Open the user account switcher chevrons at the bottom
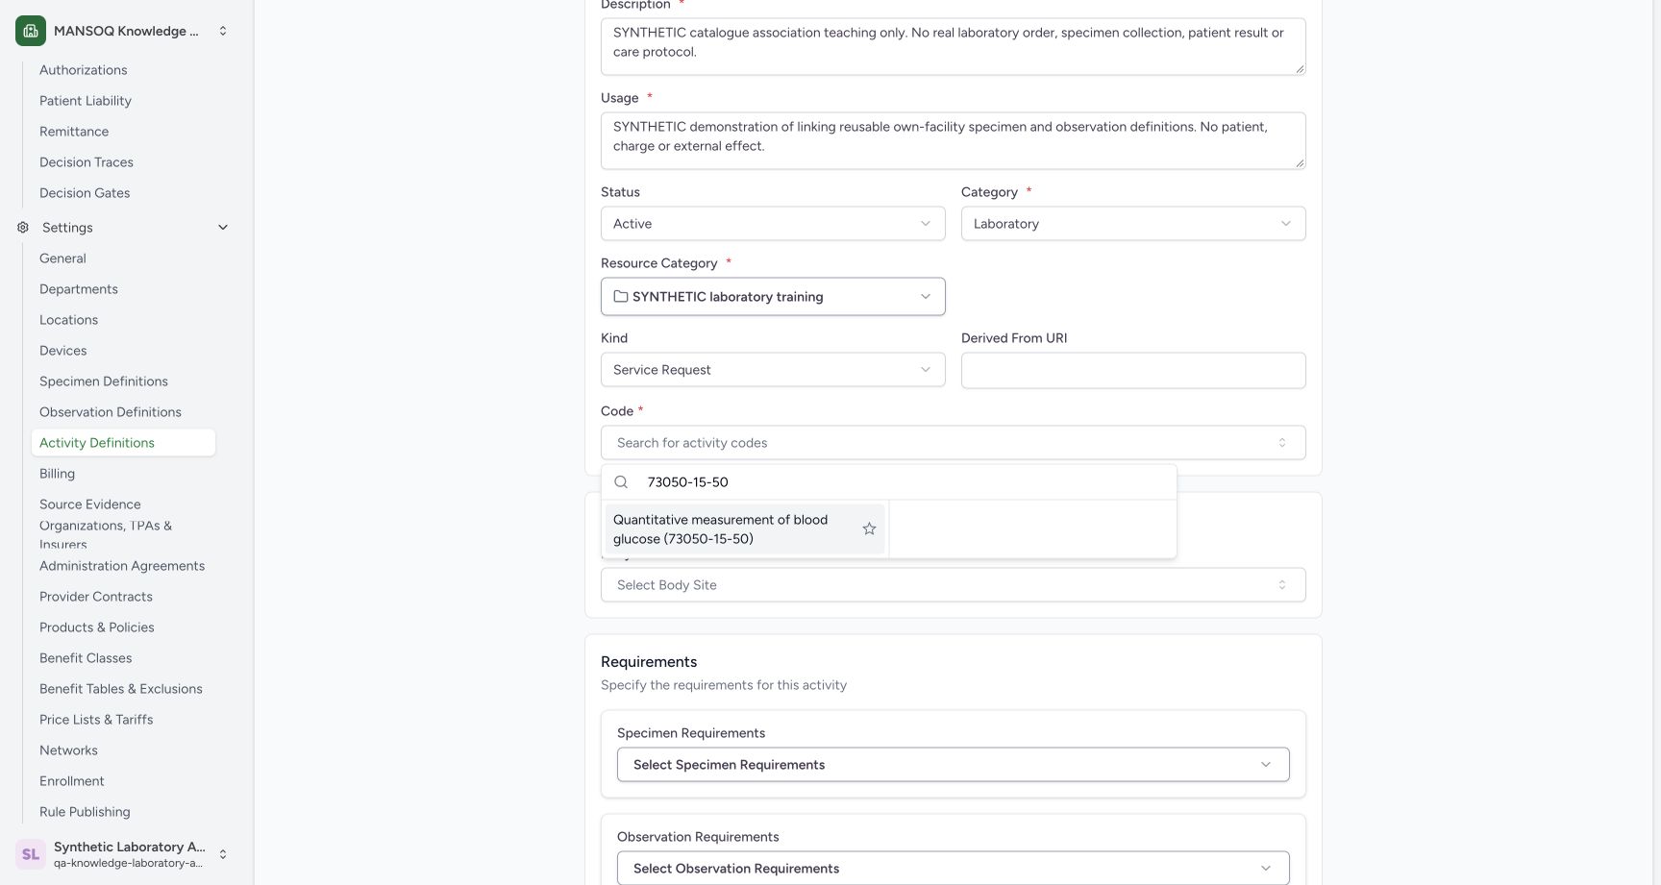This screenshot has width=1661, height=885. (x=223, y=854)
